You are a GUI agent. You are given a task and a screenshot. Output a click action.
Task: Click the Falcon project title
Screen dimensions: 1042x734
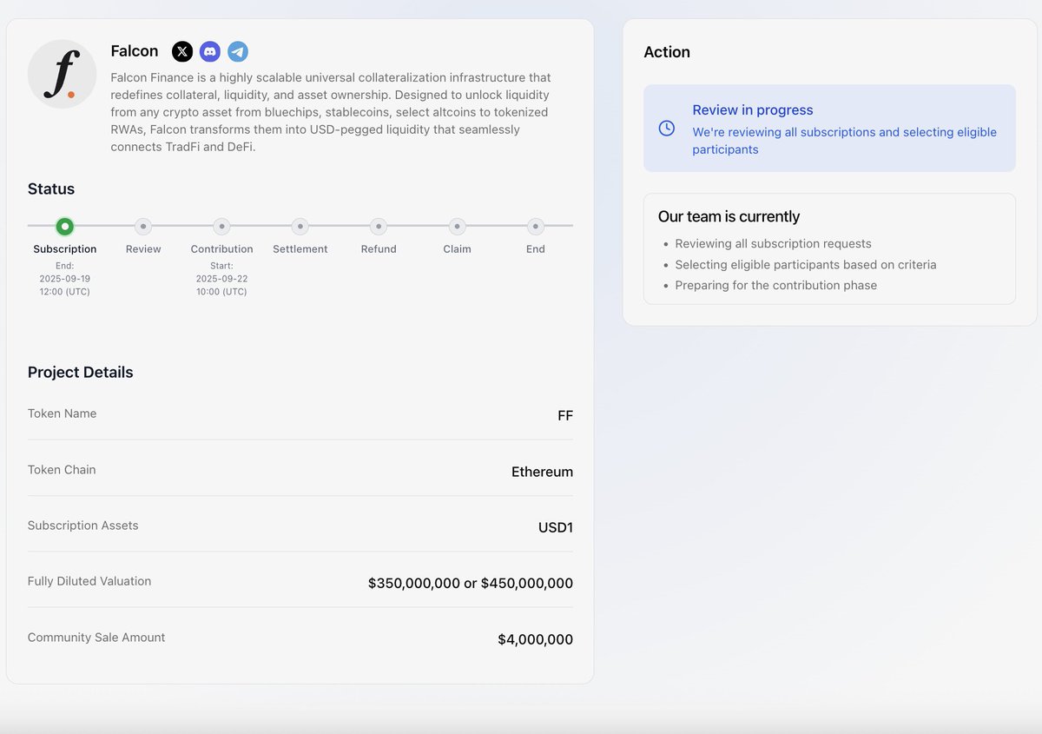click(x=135, y=51)
